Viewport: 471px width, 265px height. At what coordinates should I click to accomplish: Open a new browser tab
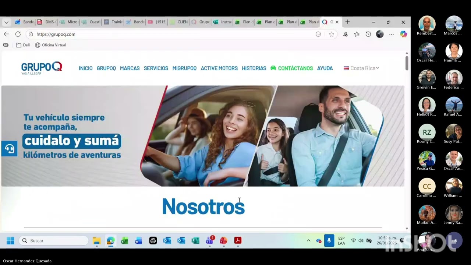click(x=347, y=22)
